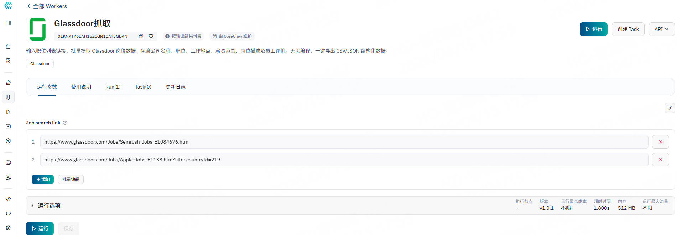The image size is (677, 235).
Task: Click the add-user icon in the sidebar
Action: point(8,177)
